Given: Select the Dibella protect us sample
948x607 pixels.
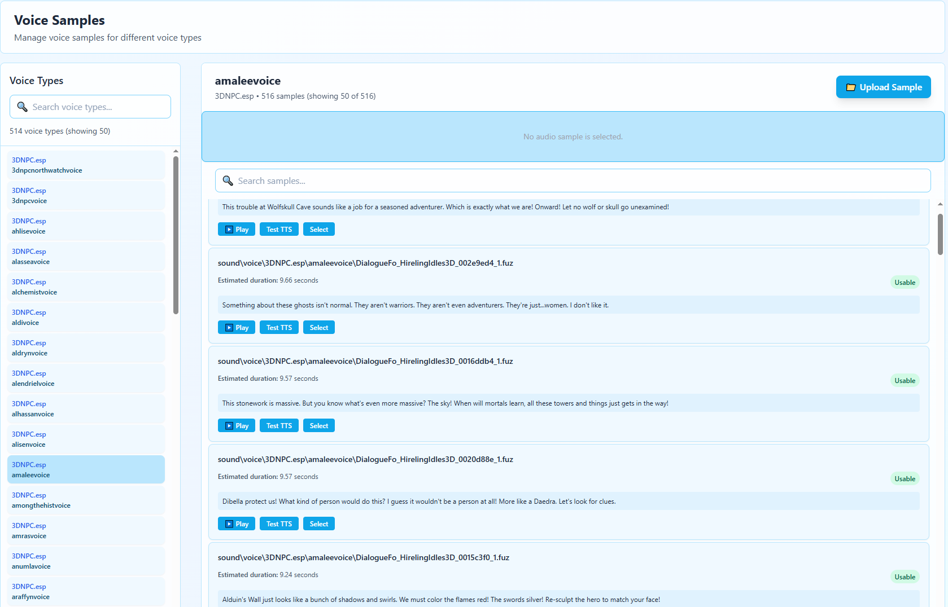Looking at the screenshot, I should pos(318,524).
